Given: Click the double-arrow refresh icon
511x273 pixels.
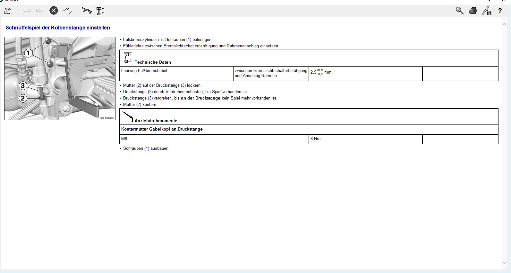Looking at the screenshot, I should point(67,11).
